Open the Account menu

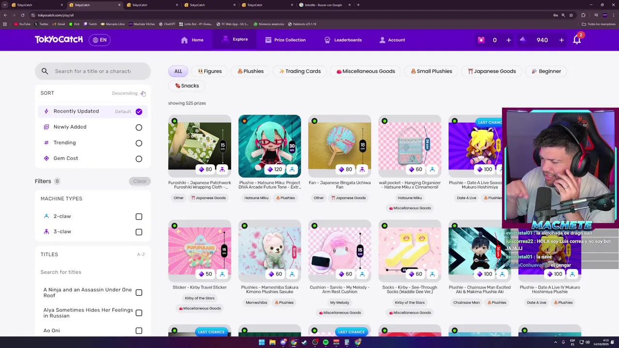point(392,40)
